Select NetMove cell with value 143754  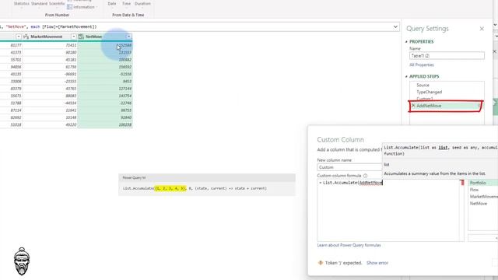105,96
